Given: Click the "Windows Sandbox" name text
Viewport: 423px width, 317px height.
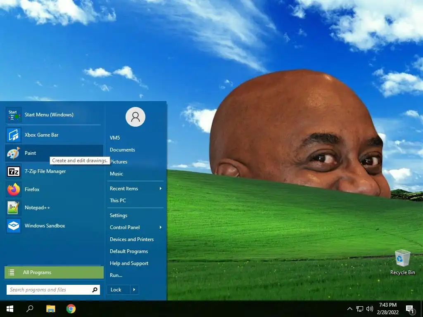Looking at the screenshot, I should pos(45,226).
